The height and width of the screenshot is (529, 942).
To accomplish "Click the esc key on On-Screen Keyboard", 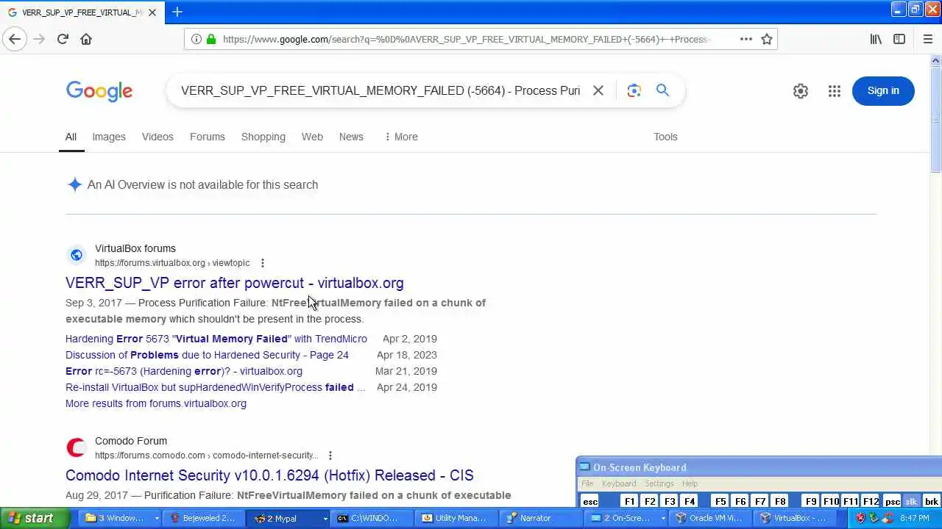I will point(590,501).
